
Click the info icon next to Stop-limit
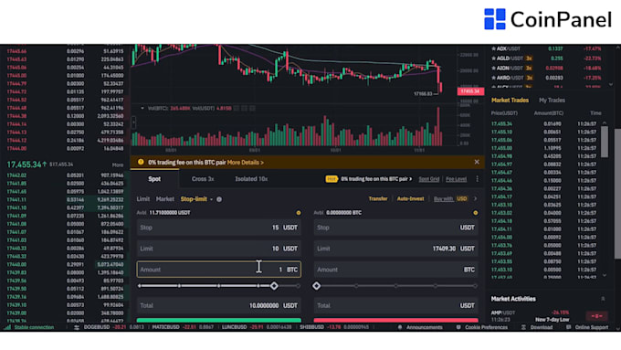point(219,199)
